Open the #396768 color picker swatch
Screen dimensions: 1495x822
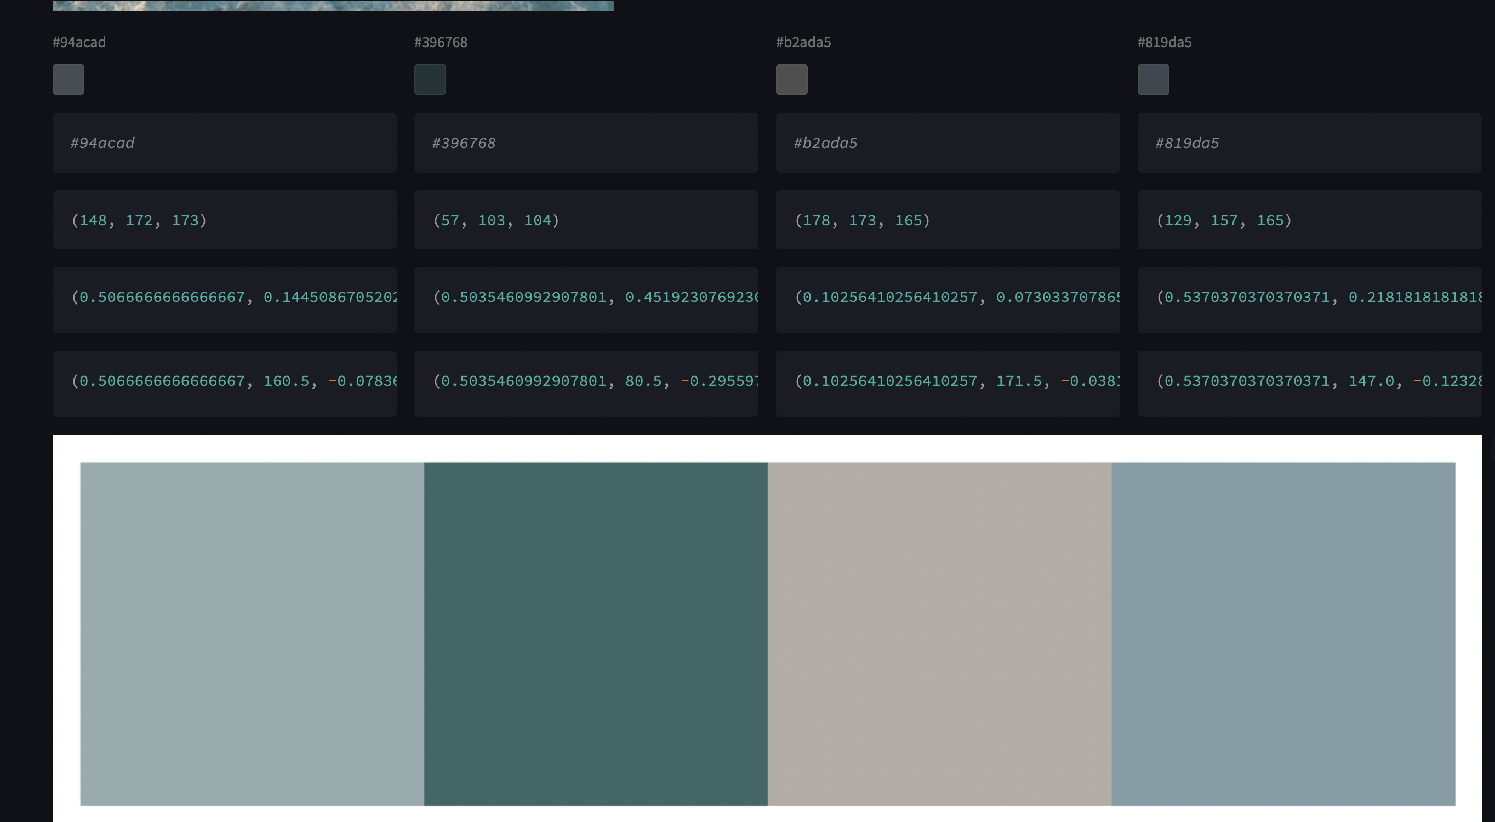pyautogui.click(x=430, y=79)
